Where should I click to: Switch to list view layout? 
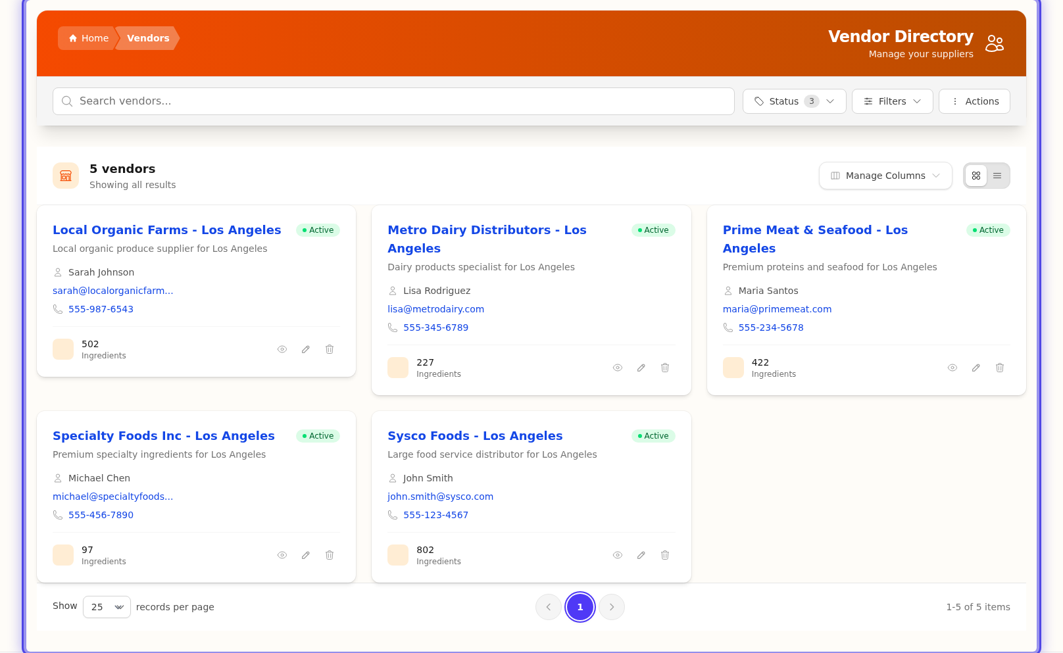997,176
